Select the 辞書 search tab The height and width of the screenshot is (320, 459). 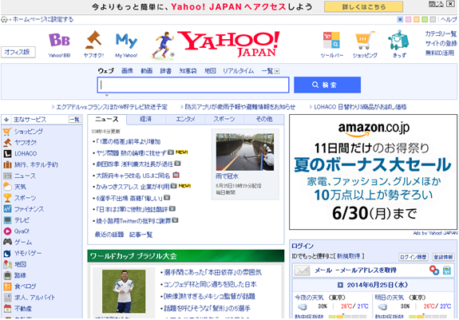point(166,71)
